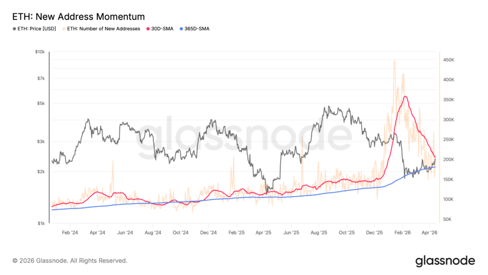Toggle the ETH: Price [USD] legend entry
Screen dimensions: 488x275
tap(34, 29)
